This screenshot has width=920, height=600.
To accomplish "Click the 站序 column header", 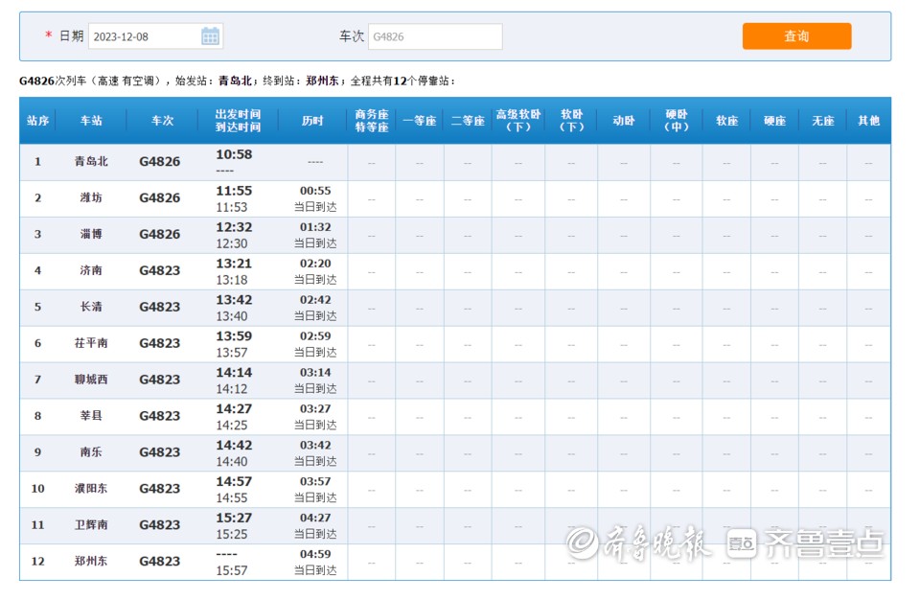I will 38,121.
